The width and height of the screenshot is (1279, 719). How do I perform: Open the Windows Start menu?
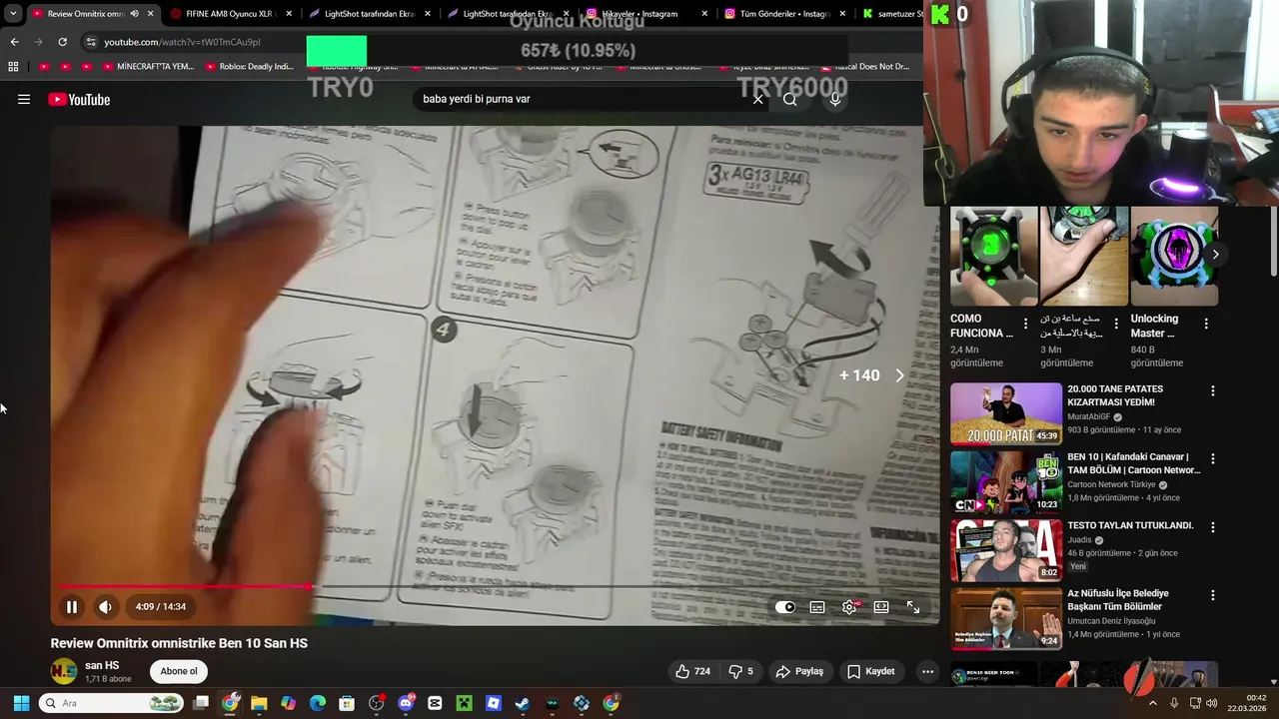21,703
